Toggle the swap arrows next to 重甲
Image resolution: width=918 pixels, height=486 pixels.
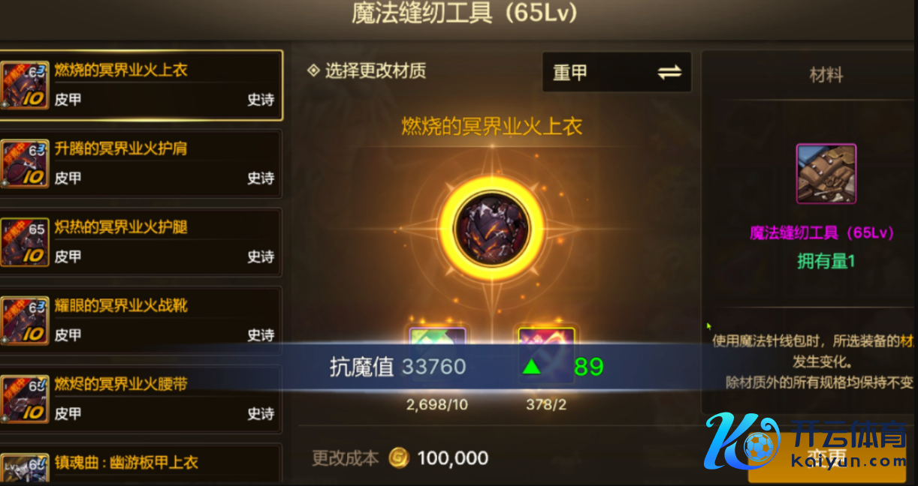[x=669, y=72]
